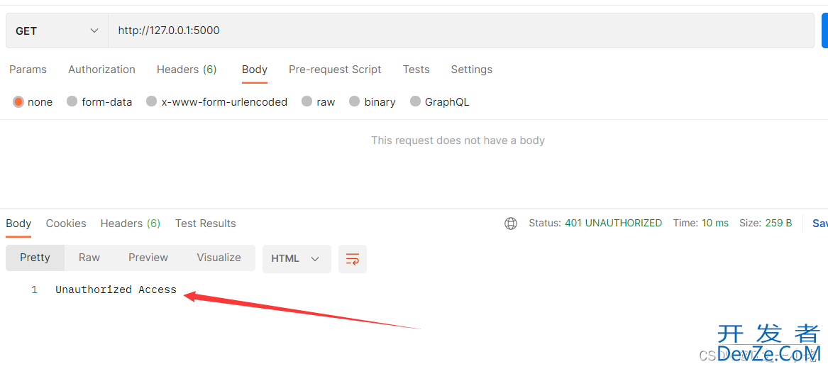This screenshot has width=828, height=369.
Task: Choose x-www-form-urlencoded body type
Action: pos(152,102)
